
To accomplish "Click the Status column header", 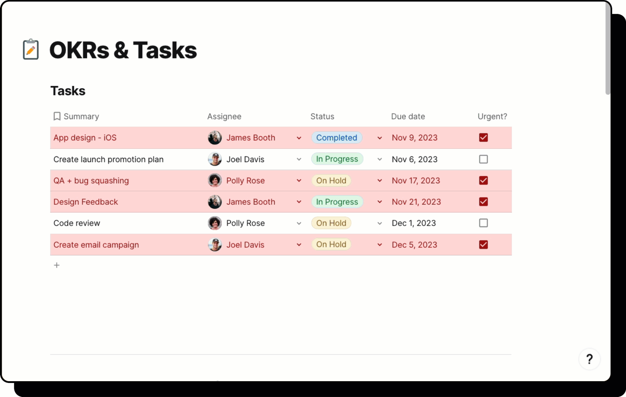I will tap(322, 117).
